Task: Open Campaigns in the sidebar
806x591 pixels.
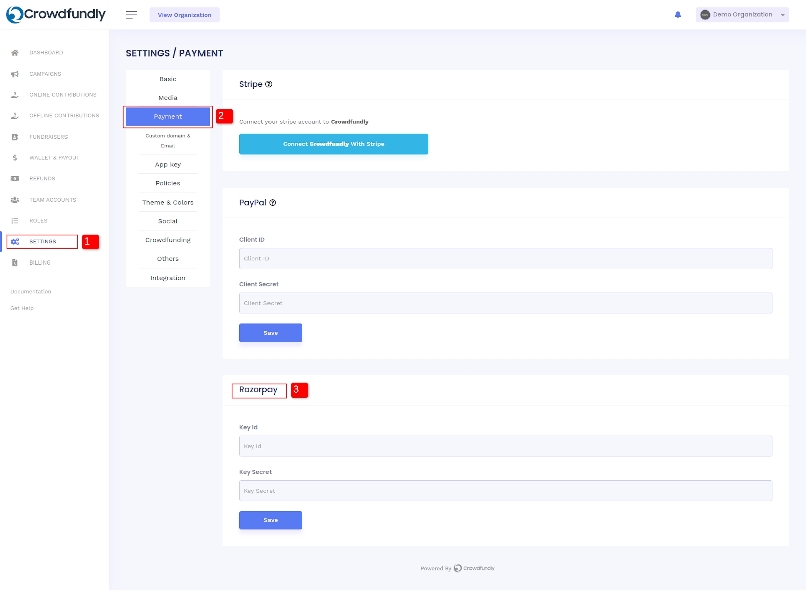Action: (x=45, y=74)
